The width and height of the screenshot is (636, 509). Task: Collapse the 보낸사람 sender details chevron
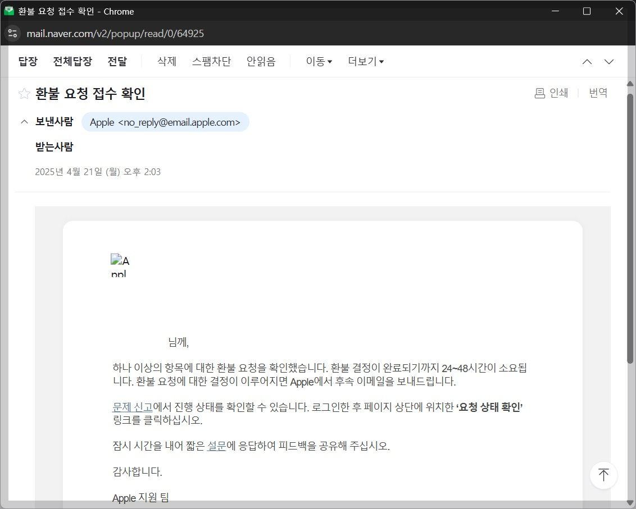24,122
